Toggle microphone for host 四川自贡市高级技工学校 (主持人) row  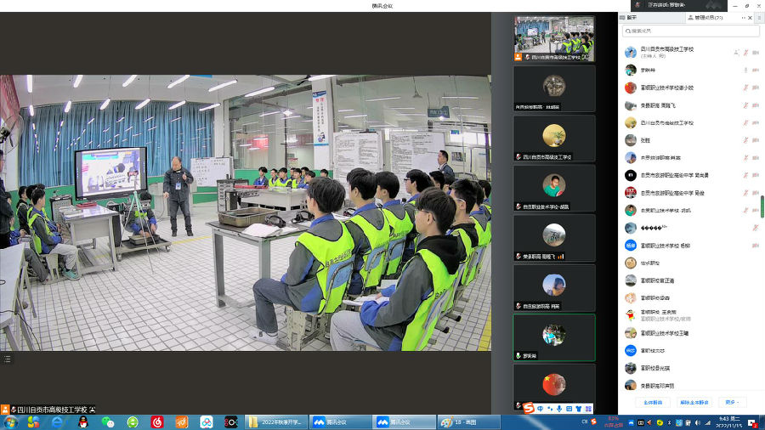tap(745, 52)
